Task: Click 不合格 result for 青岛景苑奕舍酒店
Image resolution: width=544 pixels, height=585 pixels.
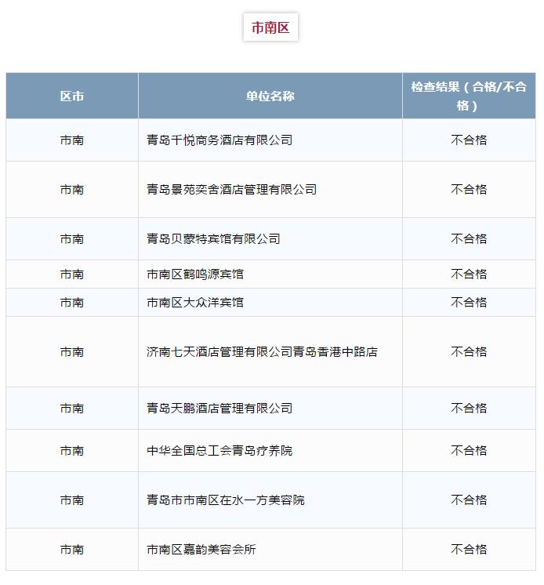Action: point(469,190)
